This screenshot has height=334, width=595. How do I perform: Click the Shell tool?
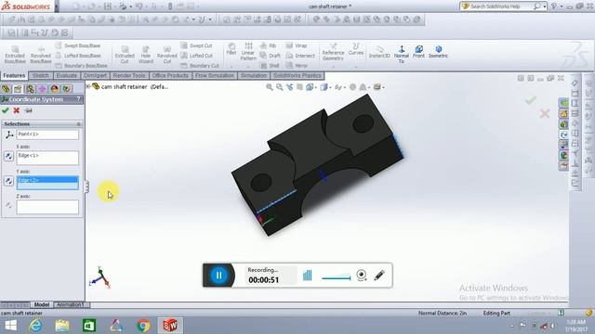pos(270,66)
